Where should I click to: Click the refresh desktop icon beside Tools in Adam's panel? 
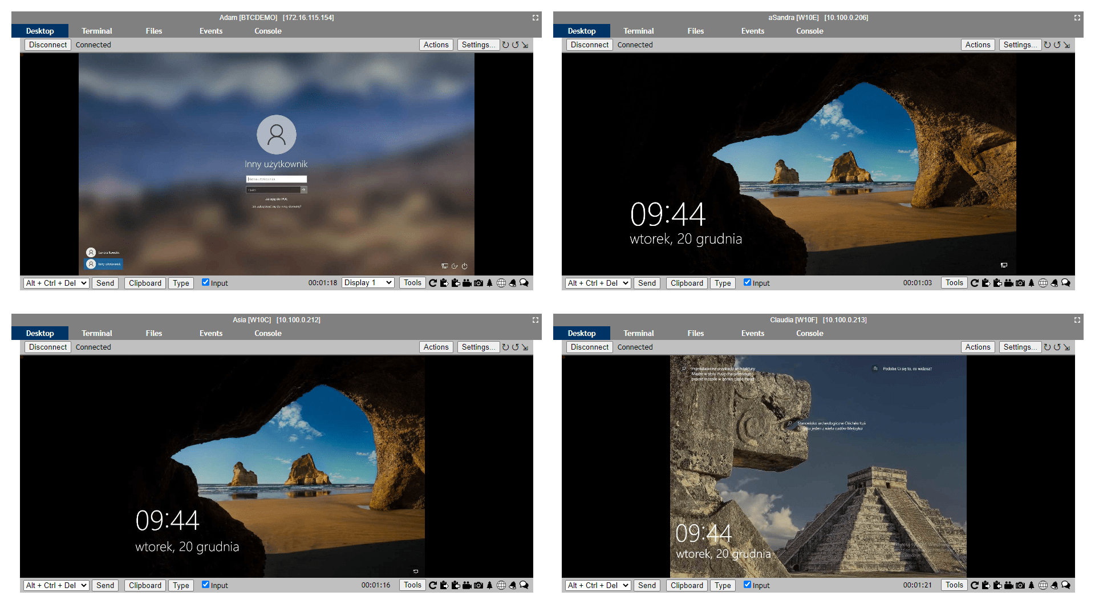point(433,283)
